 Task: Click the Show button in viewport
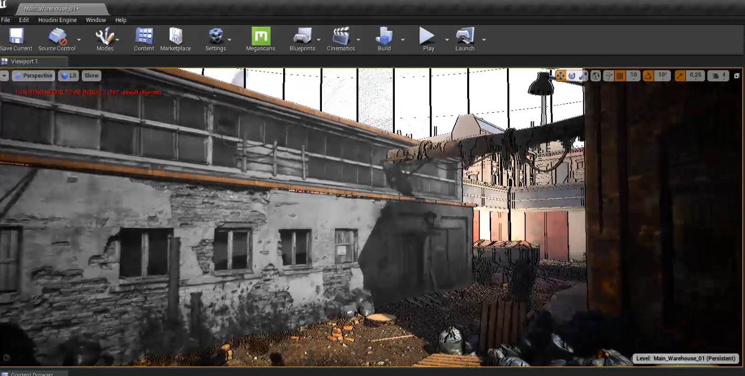[x=91, y=76]
